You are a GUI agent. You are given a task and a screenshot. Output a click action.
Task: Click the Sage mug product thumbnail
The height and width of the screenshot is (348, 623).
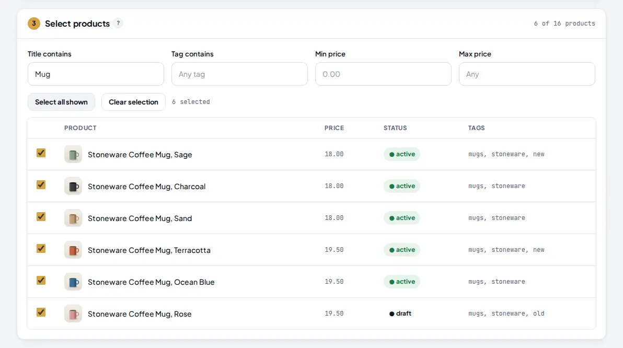73,155
